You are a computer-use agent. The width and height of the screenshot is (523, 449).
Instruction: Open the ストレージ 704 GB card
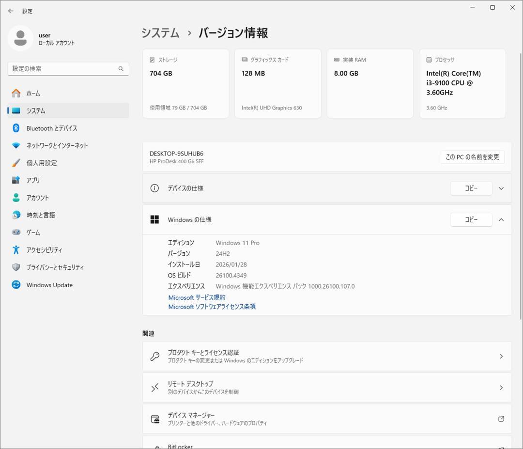tap(185, 83)
